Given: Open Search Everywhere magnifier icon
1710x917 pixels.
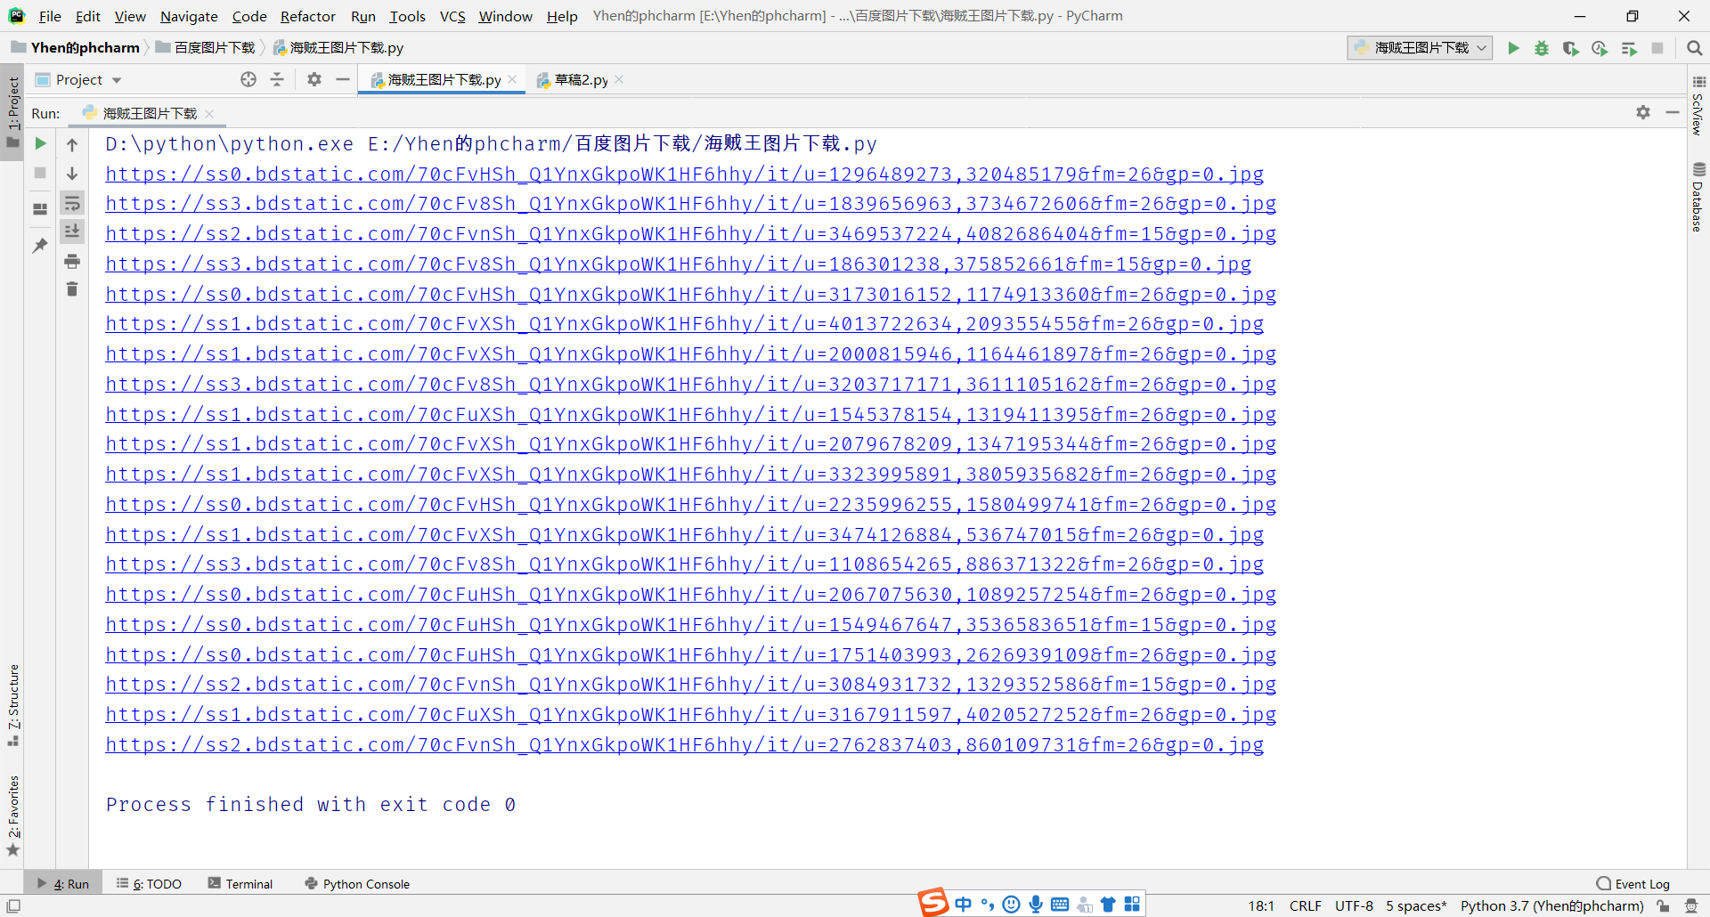Looking at the screenshot, I should coord(1694,48).
